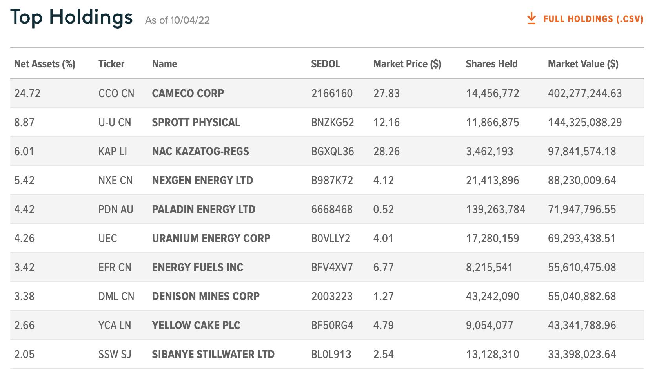
Task: Select the NEXGEN ENERGY LTD holding name
Action: click(x=202, y=180)
